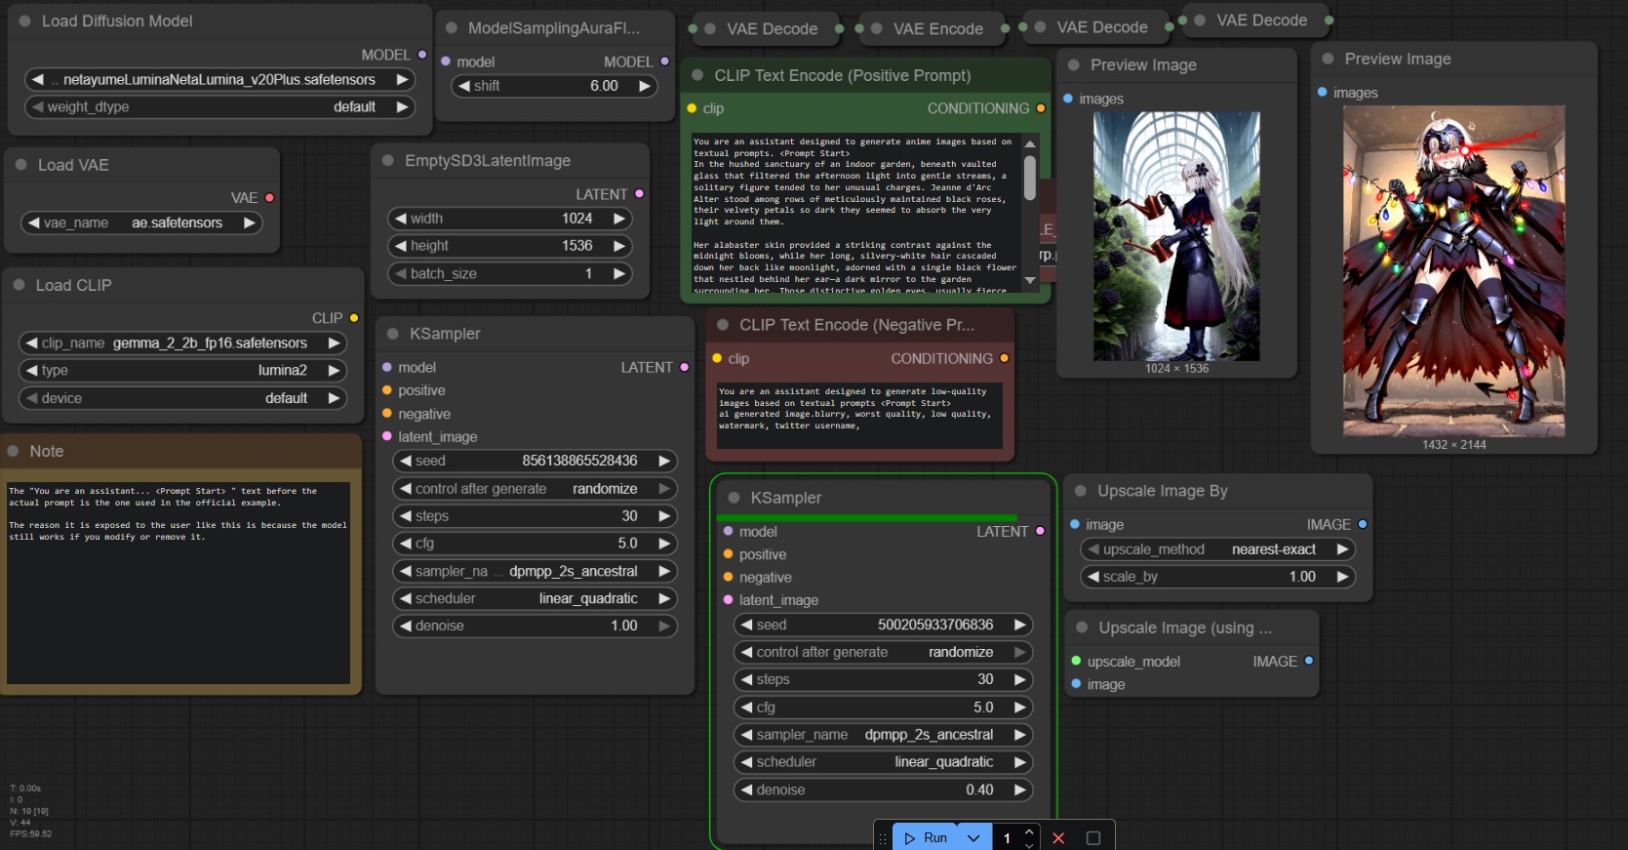The image size is (1628, 850).
Task: Click the orange positive input port on the denoise 1.00 KSampler
Action: coord(387,390)
